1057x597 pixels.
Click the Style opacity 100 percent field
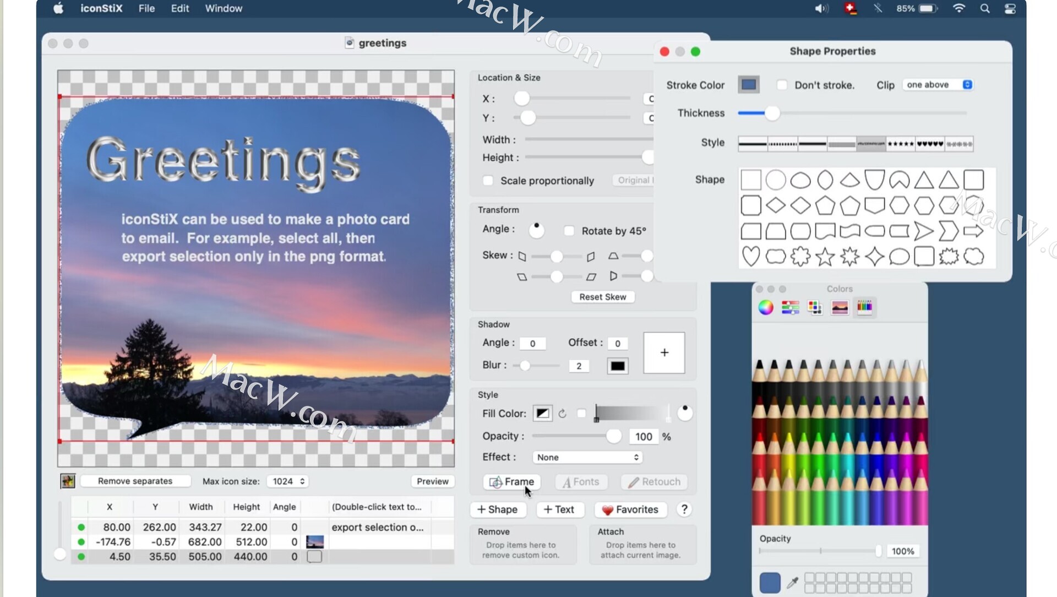(644, 437)
